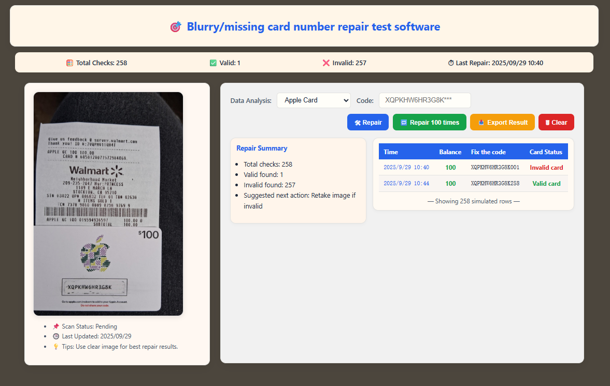Open the Data Analysis dropdown

pos(314,100)
